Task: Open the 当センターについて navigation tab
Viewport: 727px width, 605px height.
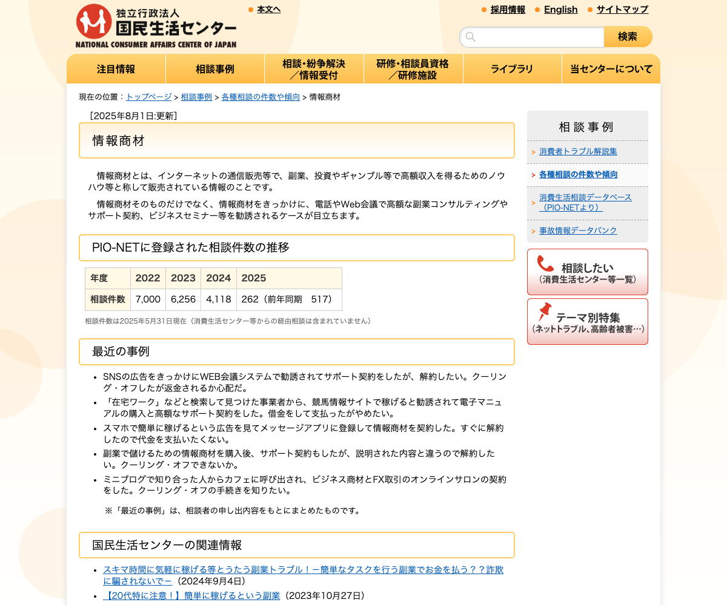Action: point(611,69)
